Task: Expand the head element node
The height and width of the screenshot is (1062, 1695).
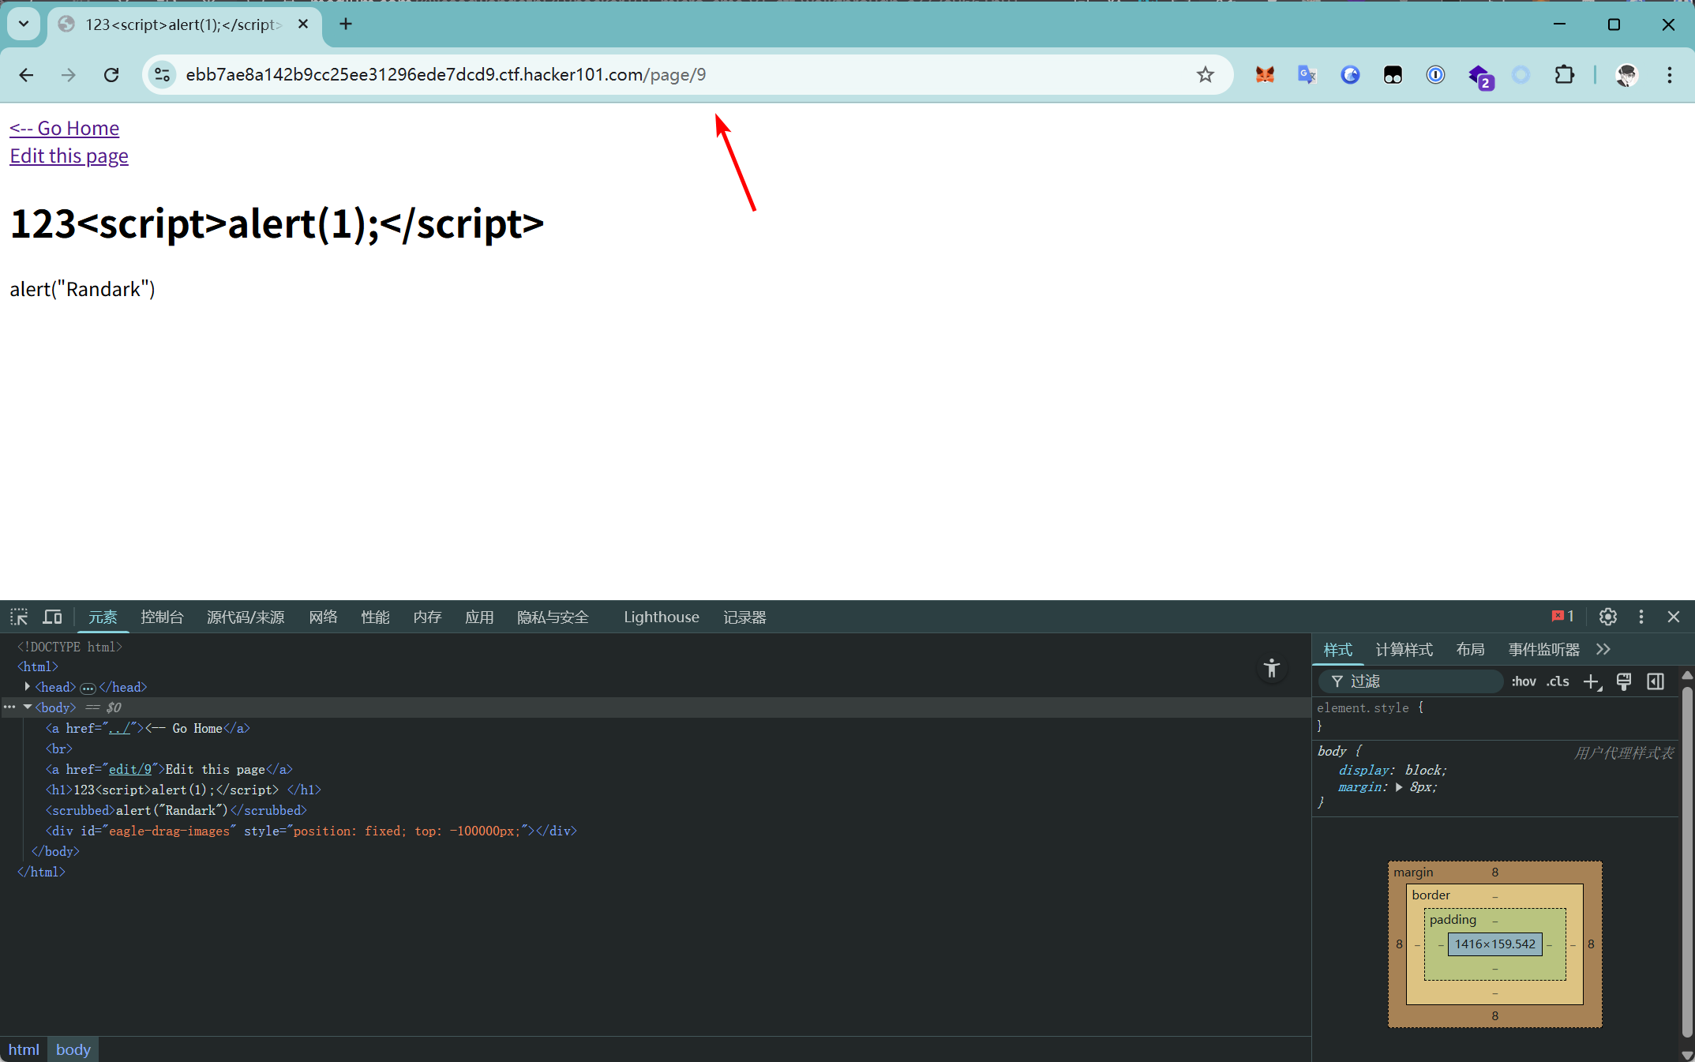Action: 28,687
